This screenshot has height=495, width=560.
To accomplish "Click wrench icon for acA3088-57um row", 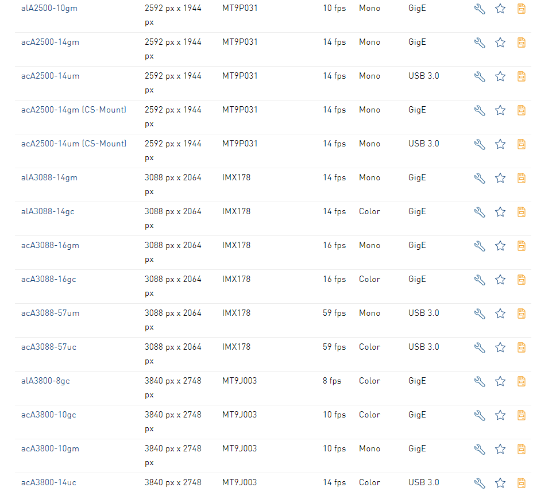I will coord(480,314).
